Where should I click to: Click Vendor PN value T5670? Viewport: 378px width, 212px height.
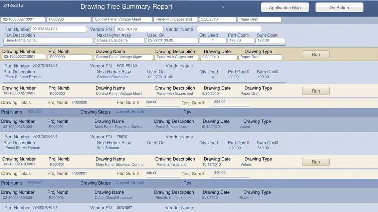pyautogui.click(x=122, y=137)
